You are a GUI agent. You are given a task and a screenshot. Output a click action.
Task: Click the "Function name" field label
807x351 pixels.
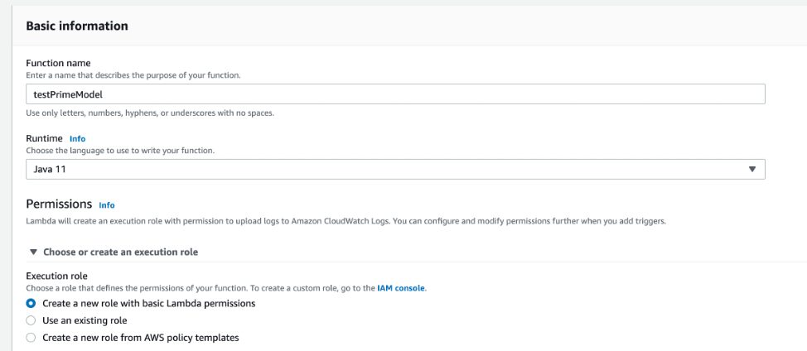[x=58, y=63]
